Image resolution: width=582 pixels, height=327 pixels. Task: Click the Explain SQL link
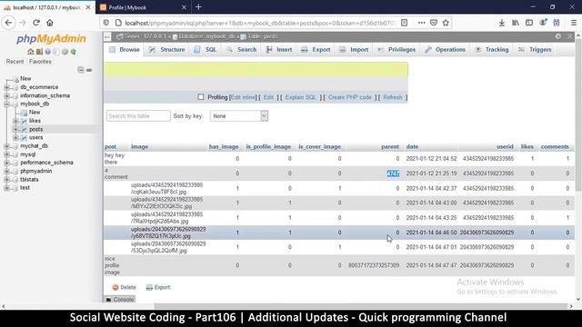pyautogui.click(x=301, y=97)
